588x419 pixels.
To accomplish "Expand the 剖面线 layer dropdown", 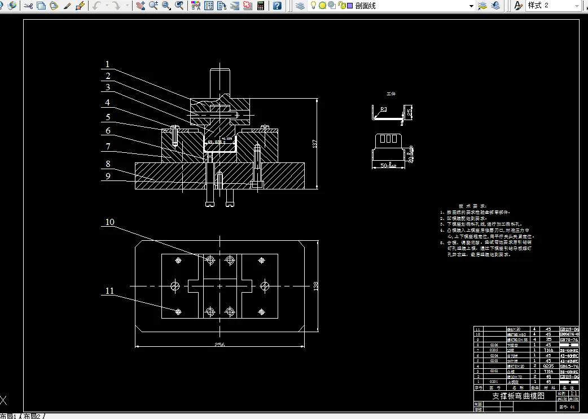I will coord(471,6).
